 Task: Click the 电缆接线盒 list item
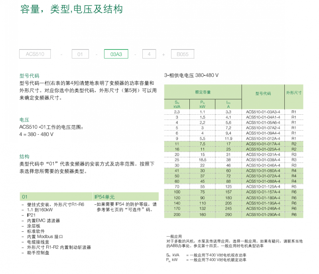click(x=35, y=242)
